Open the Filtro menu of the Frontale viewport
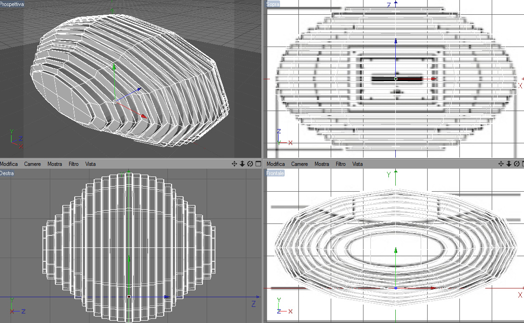524x323 pixels. [340, 164]
